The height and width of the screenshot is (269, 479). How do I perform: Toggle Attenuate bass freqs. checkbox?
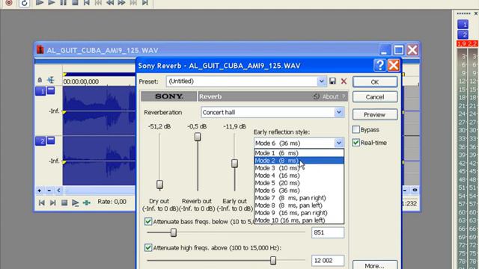pyautogui.click(x=148, y=221)
